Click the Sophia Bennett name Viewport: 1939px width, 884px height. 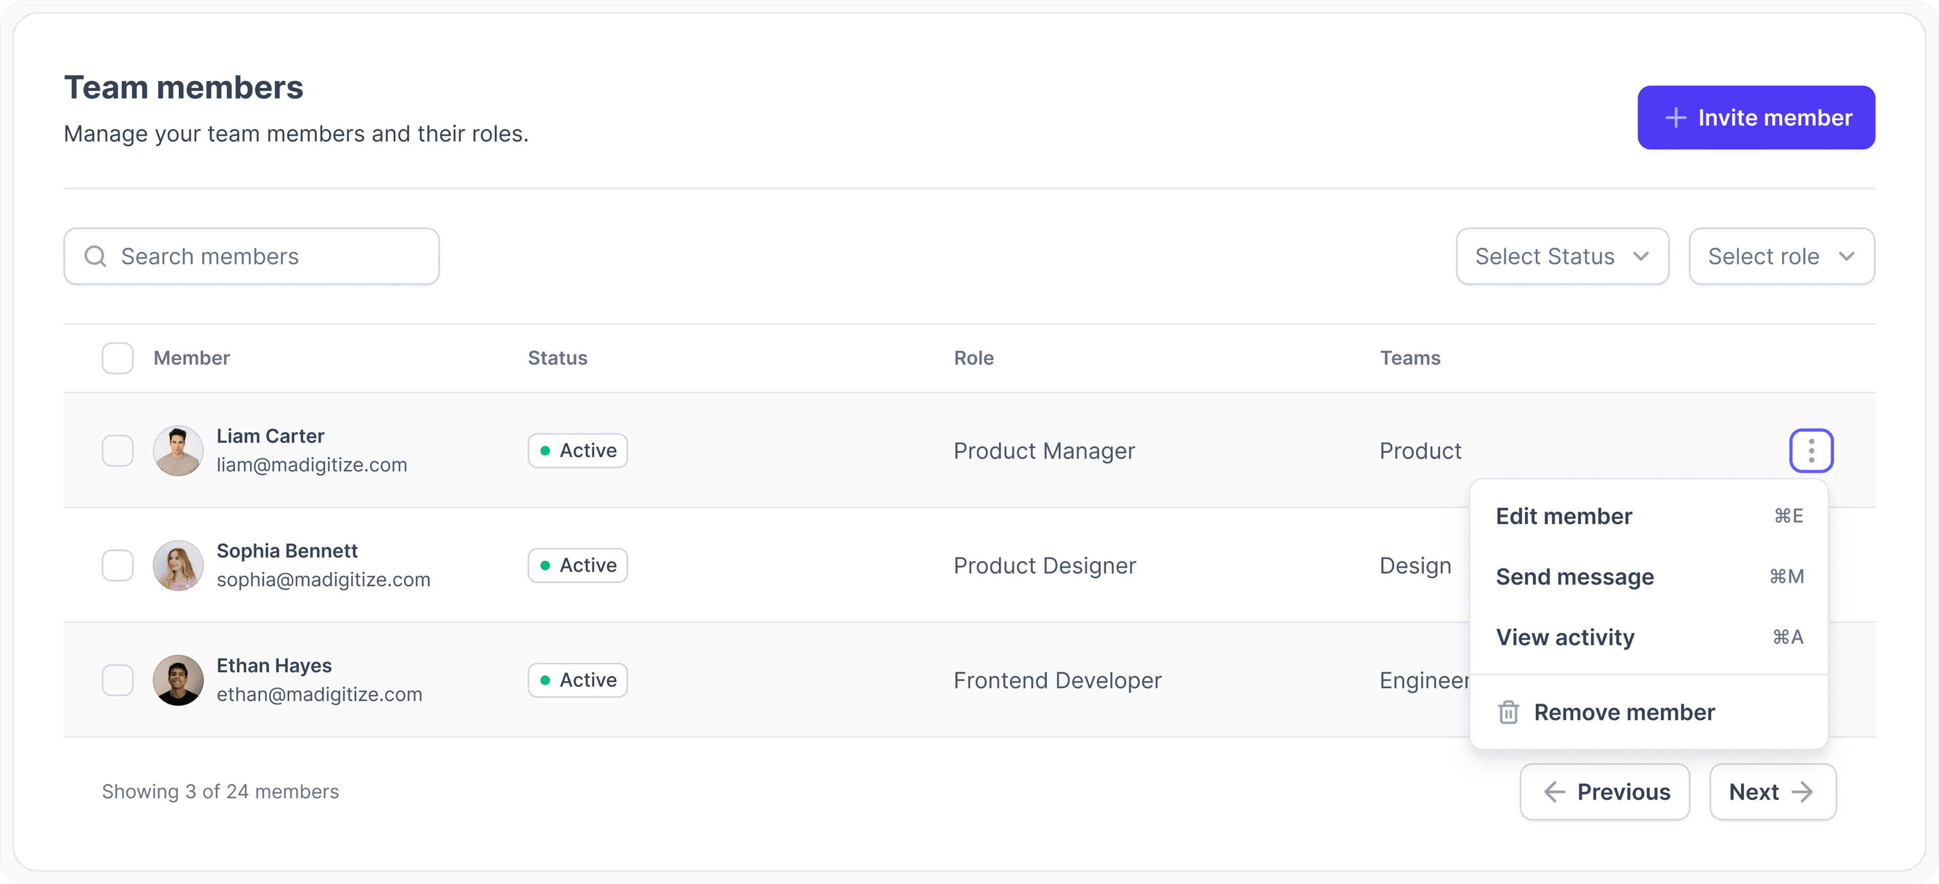[x=287, y=550]
